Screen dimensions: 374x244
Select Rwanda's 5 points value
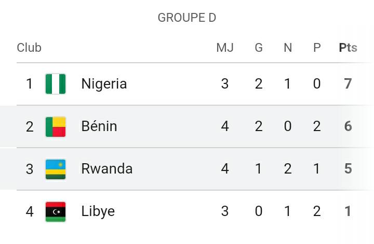click(348, 168)
